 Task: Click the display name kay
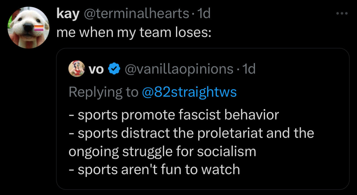tap(68, 14)
